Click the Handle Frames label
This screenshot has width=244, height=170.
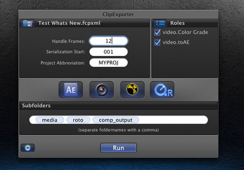[69, 41]
